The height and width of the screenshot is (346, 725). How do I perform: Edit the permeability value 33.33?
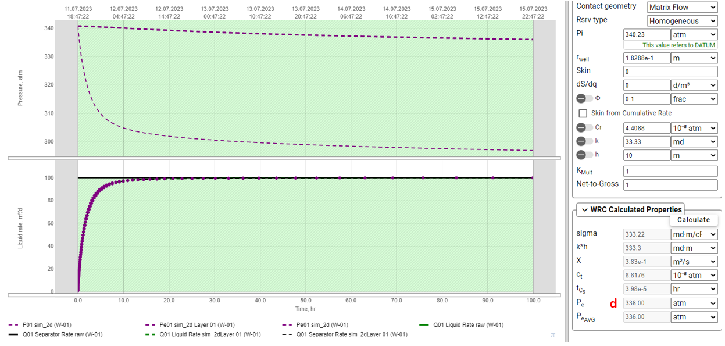point(647,142)
